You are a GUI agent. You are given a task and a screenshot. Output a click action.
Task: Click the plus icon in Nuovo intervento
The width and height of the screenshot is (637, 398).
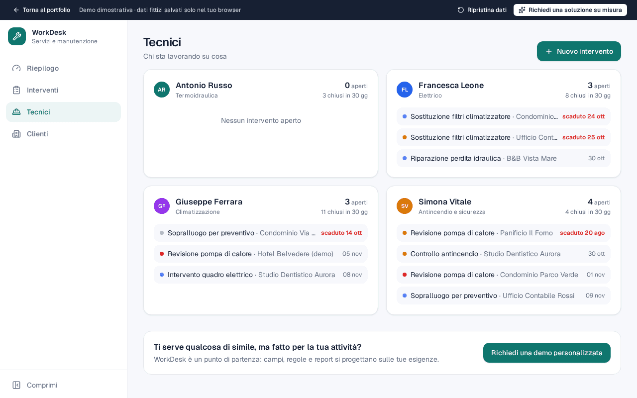pyautogui.click(x=549, y=51)
